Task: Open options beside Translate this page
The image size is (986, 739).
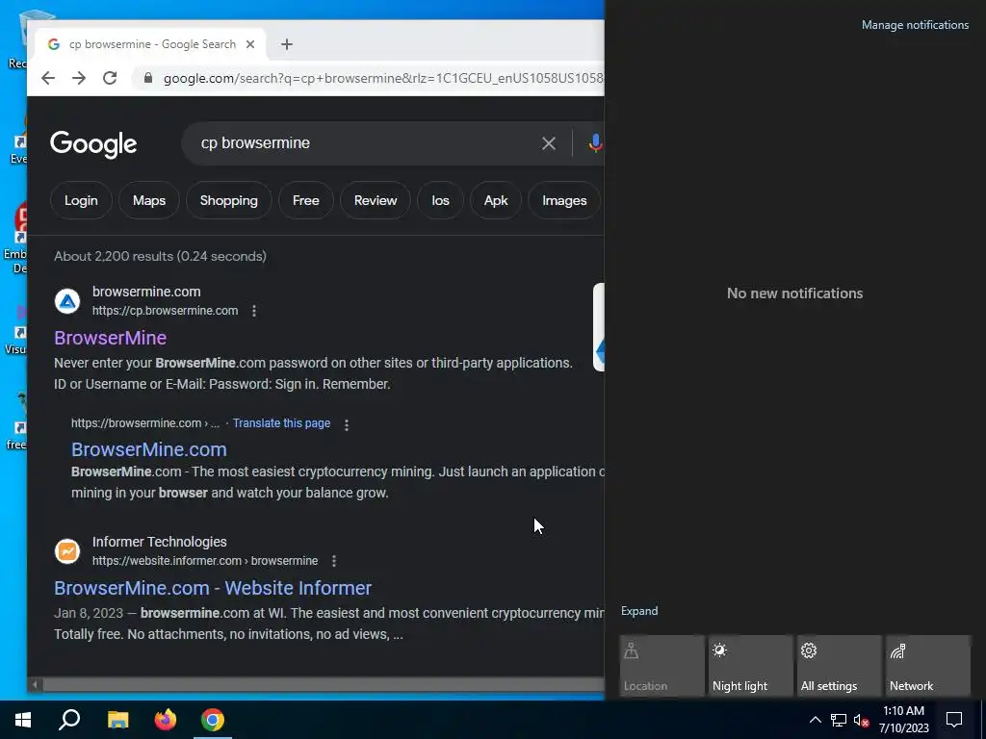Action: tap(347, 424)
